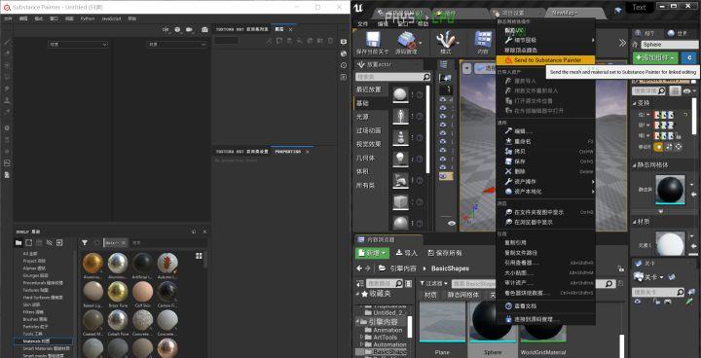Open the left viewport channel dropdown in Painter
Image resolution: width=701 pixels, height=358 pixels.
tap(78, 44)
